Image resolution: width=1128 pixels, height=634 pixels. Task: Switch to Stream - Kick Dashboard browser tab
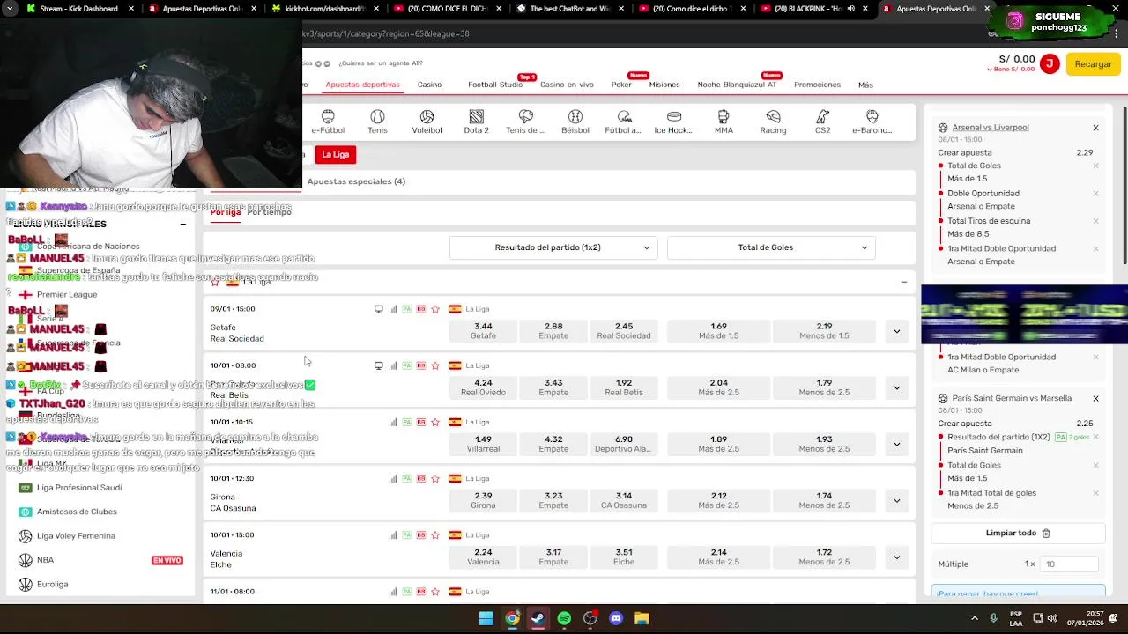[78, 9]
